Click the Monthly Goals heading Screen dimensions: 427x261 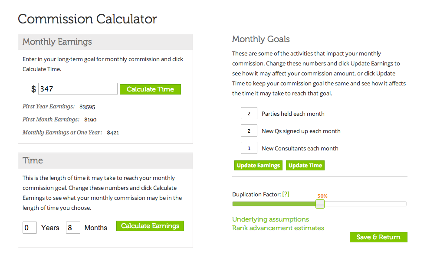tap(261, 39)
